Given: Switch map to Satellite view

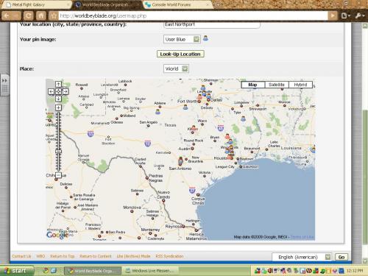Looking at the screenshot, I should coord(277,85).
